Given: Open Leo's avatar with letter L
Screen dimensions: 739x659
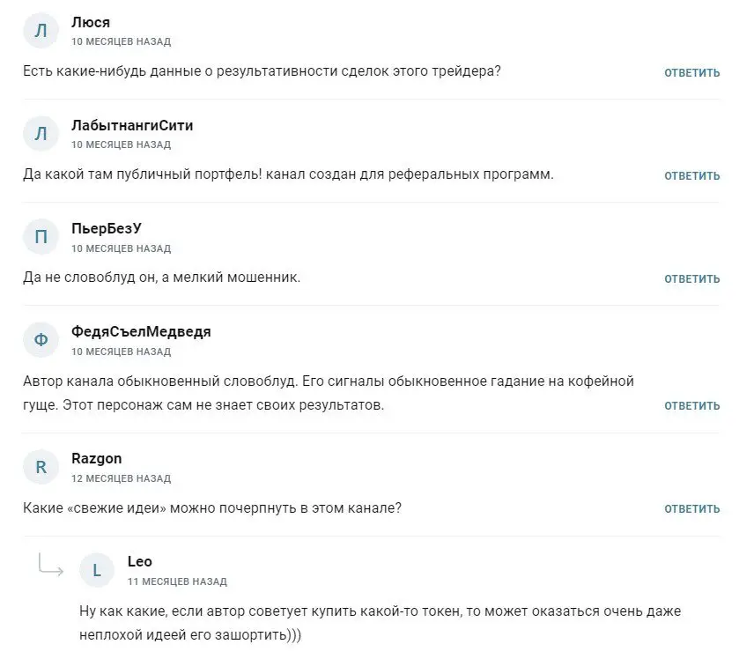Looking at the screenshot, I should tap(97, 570).
